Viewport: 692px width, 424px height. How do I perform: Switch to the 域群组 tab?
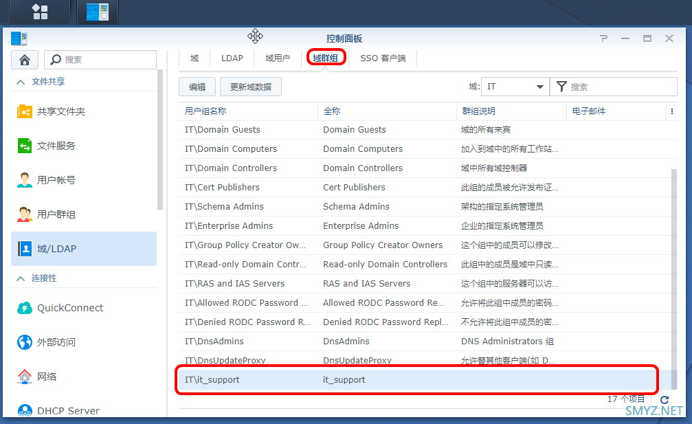point(326,58)
